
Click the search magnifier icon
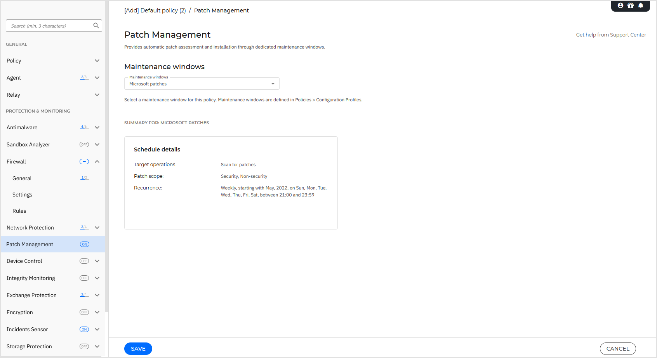pos(96,25)
